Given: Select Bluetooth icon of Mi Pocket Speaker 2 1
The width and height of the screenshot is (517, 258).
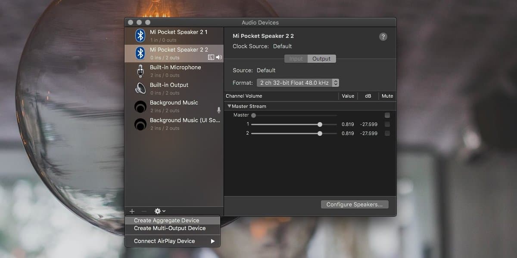Looking at the screenshot, I should click(x=140, y=35).
